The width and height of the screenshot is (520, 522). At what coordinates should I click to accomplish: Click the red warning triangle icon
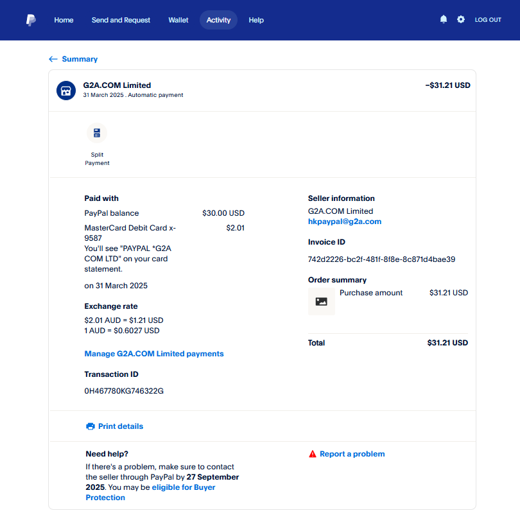312,454
